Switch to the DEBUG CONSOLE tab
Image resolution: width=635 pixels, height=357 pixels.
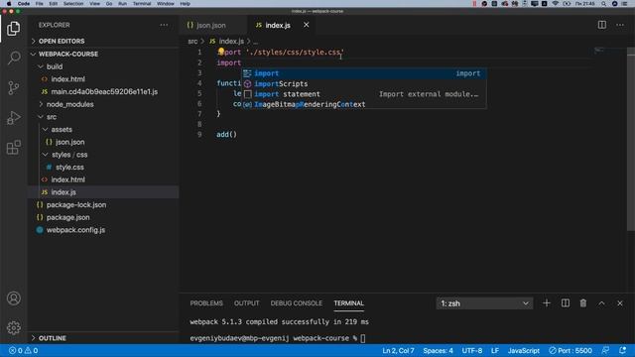[x=296, y=303]
